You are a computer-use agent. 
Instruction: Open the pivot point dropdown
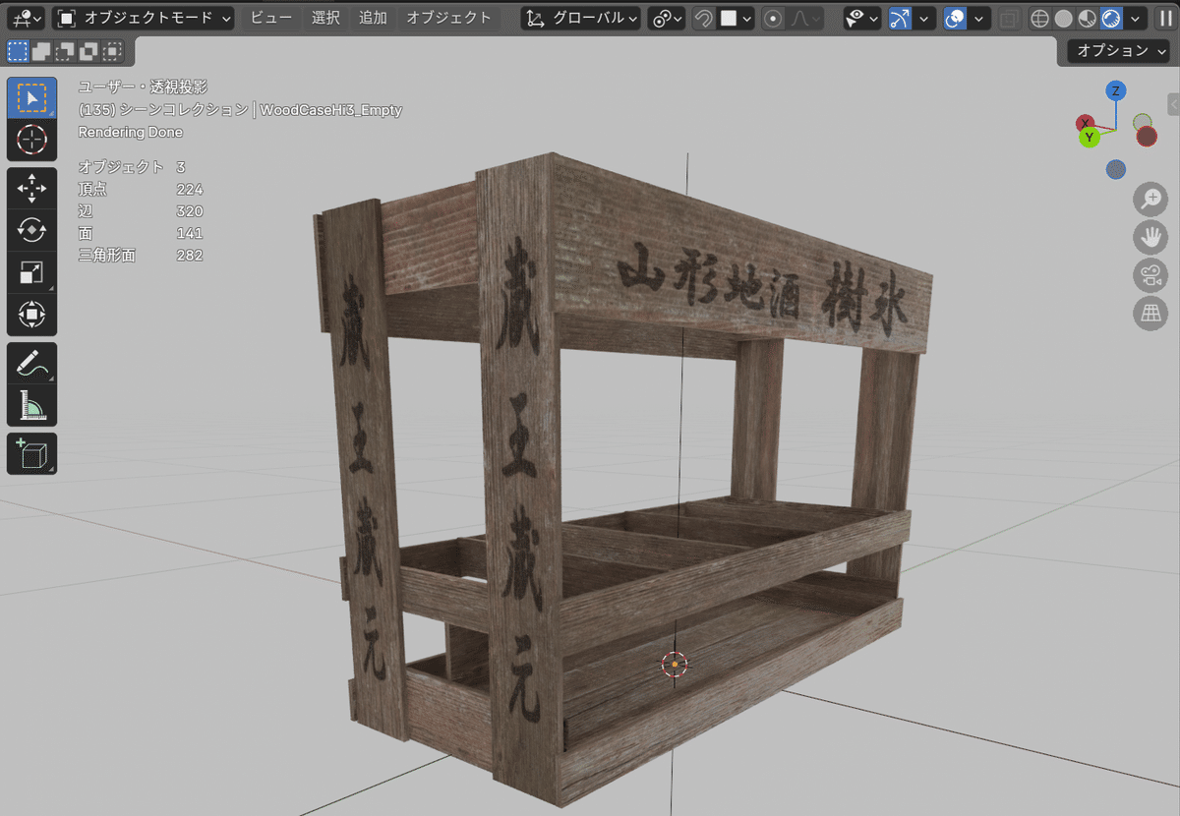pos(668,18)
